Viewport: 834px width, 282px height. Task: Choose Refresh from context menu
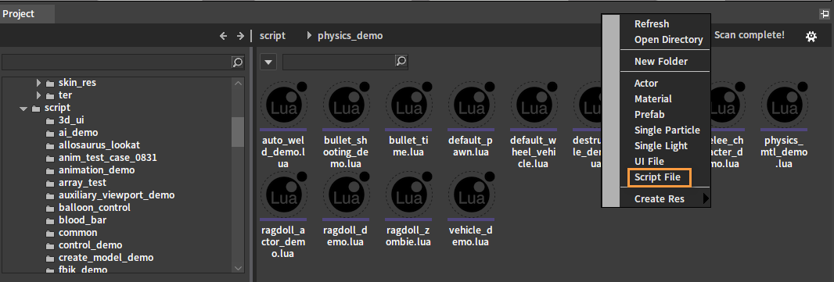[652, 24]
